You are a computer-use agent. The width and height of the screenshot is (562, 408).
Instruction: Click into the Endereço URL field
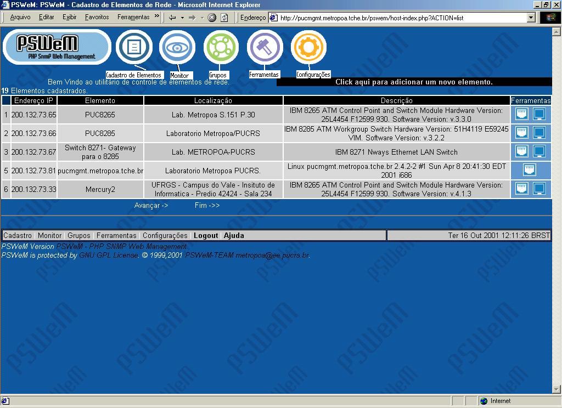point(401,18)
